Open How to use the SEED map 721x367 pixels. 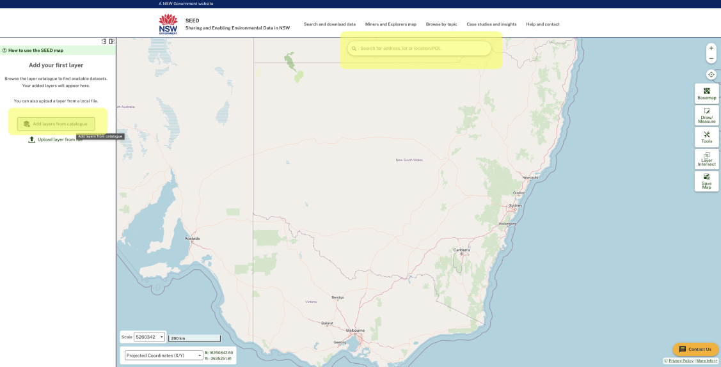tap(36, 51)
